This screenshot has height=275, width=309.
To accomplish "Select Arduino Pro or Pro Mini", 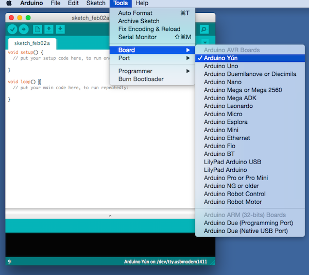I will coord(250,178).
